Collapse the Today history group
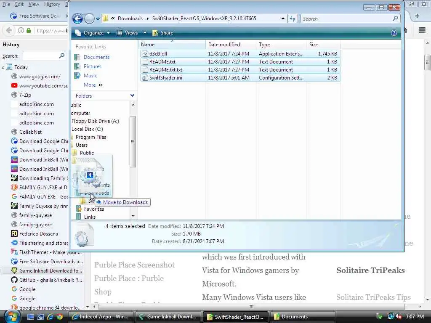 tap(3, 67)
